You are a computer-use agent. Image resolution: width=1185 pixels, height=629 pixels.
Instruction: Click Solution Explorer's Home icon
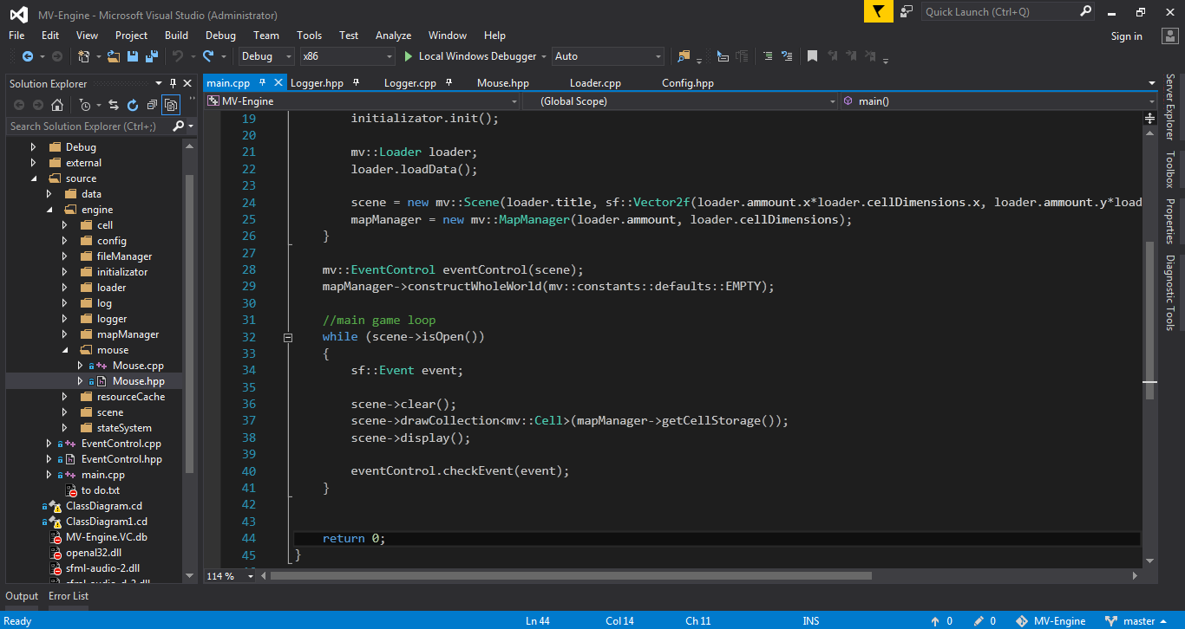click(57, 105)
